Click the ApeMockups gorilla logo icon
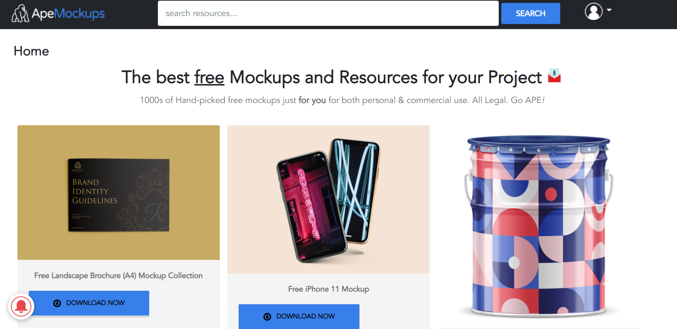677x329 pixels. tap(20, 13)
